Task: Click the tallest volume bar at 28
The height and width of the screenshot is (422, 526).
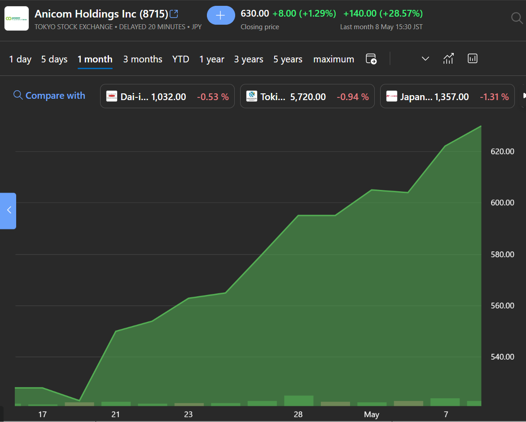Action: [298, 401]
